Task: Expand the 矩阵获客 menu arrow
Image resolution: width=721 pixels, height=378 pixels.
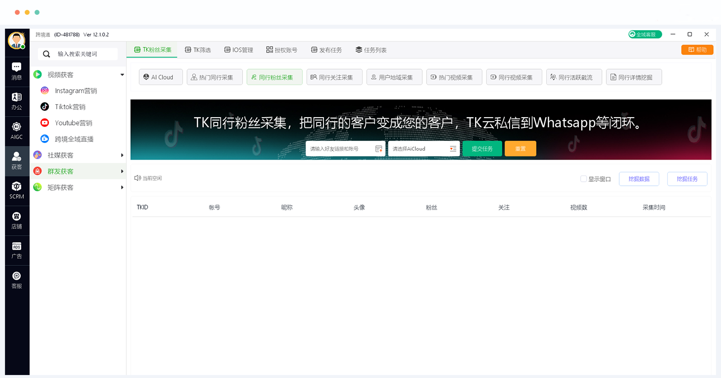Action: click(122, 187)
